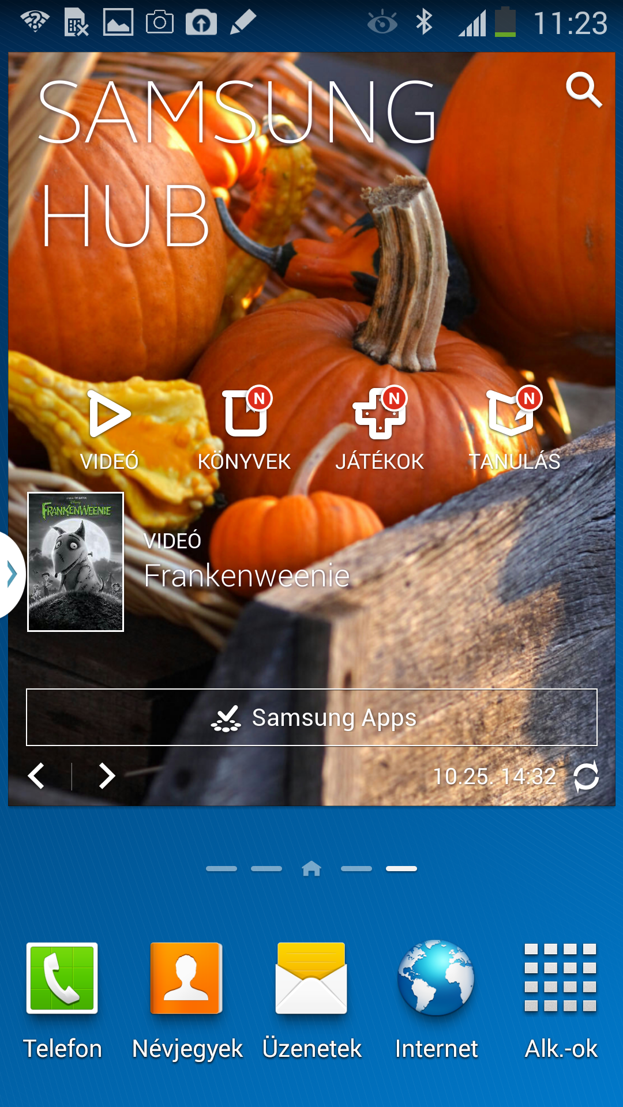The image size is (623, 1107).
Task: Go to next widget item arrow
Action: click(x=107, y=776)
